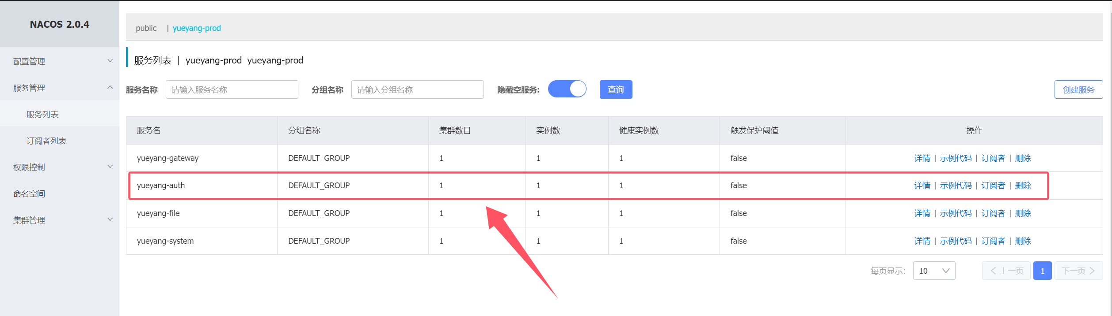This screenshot has width=1112, height=316.
Task: Show 订阅者 for yueyang-file service
Action: [993, 213]
